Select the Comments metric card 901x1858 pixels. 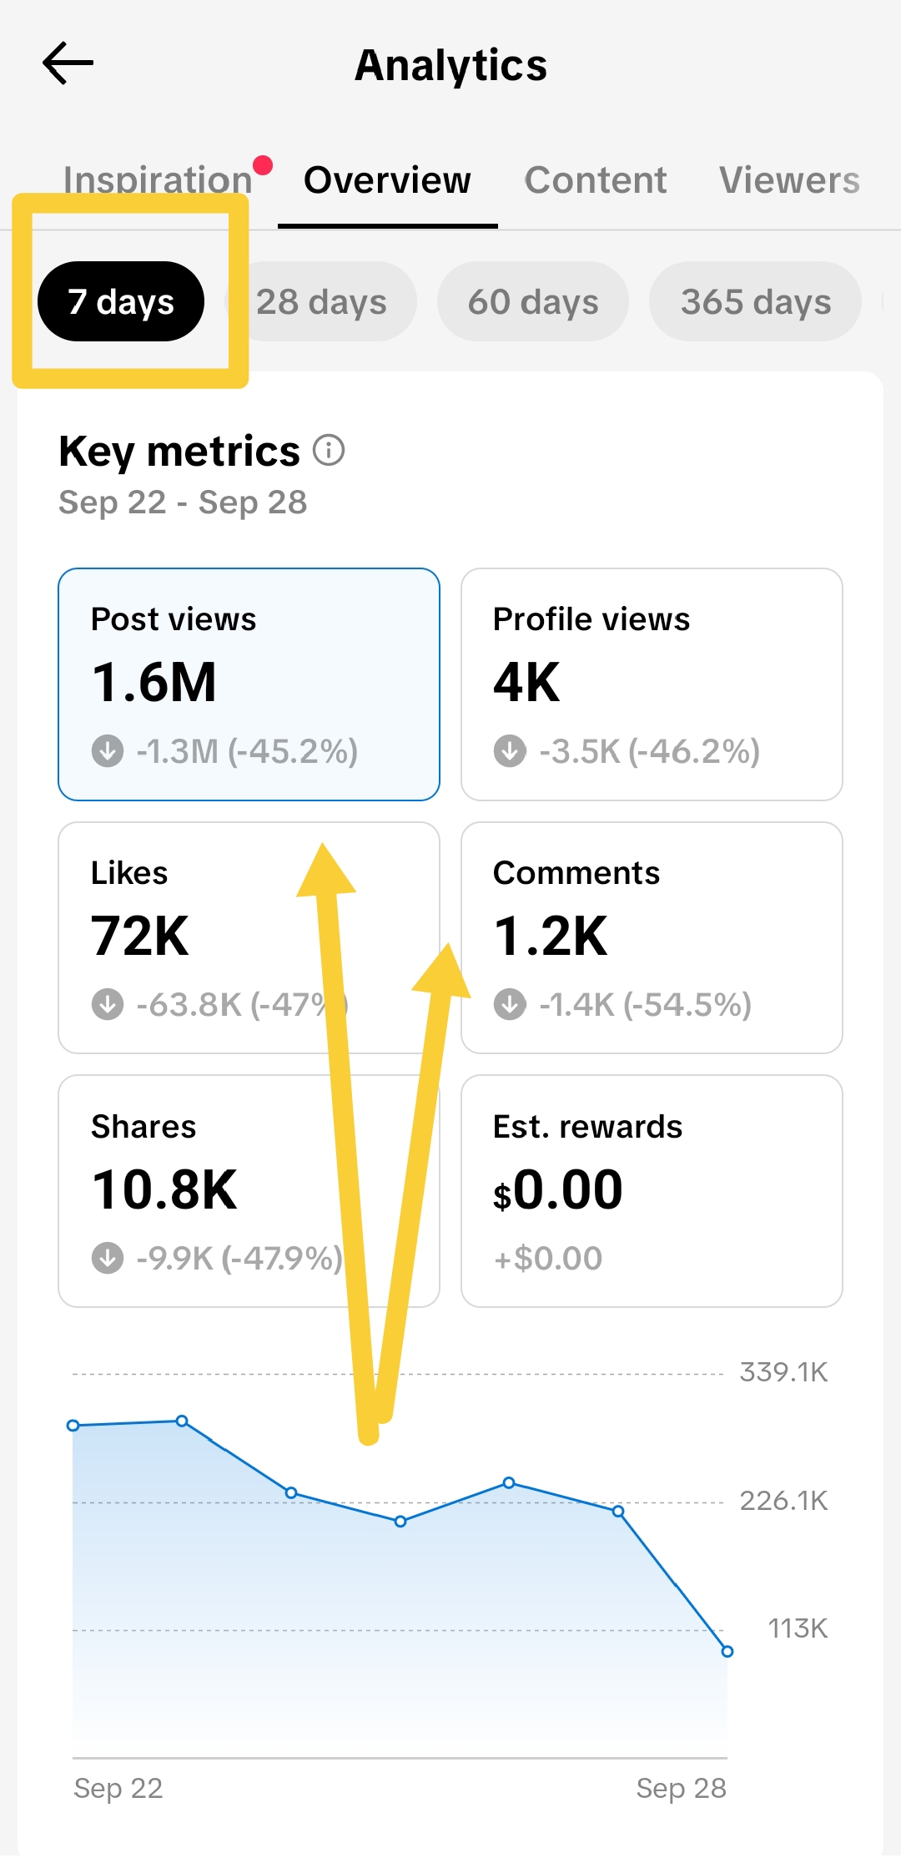652,937
